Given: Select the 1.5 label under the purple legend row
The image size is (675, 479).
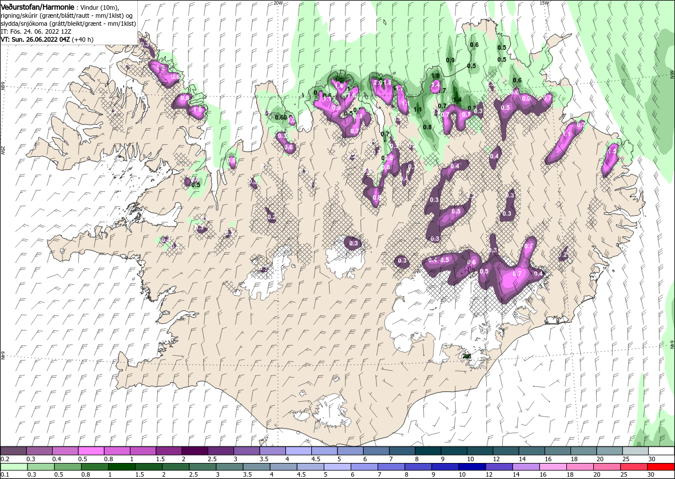Looking at the screenshot, I should pyautogui.click(x=160, y=459).
